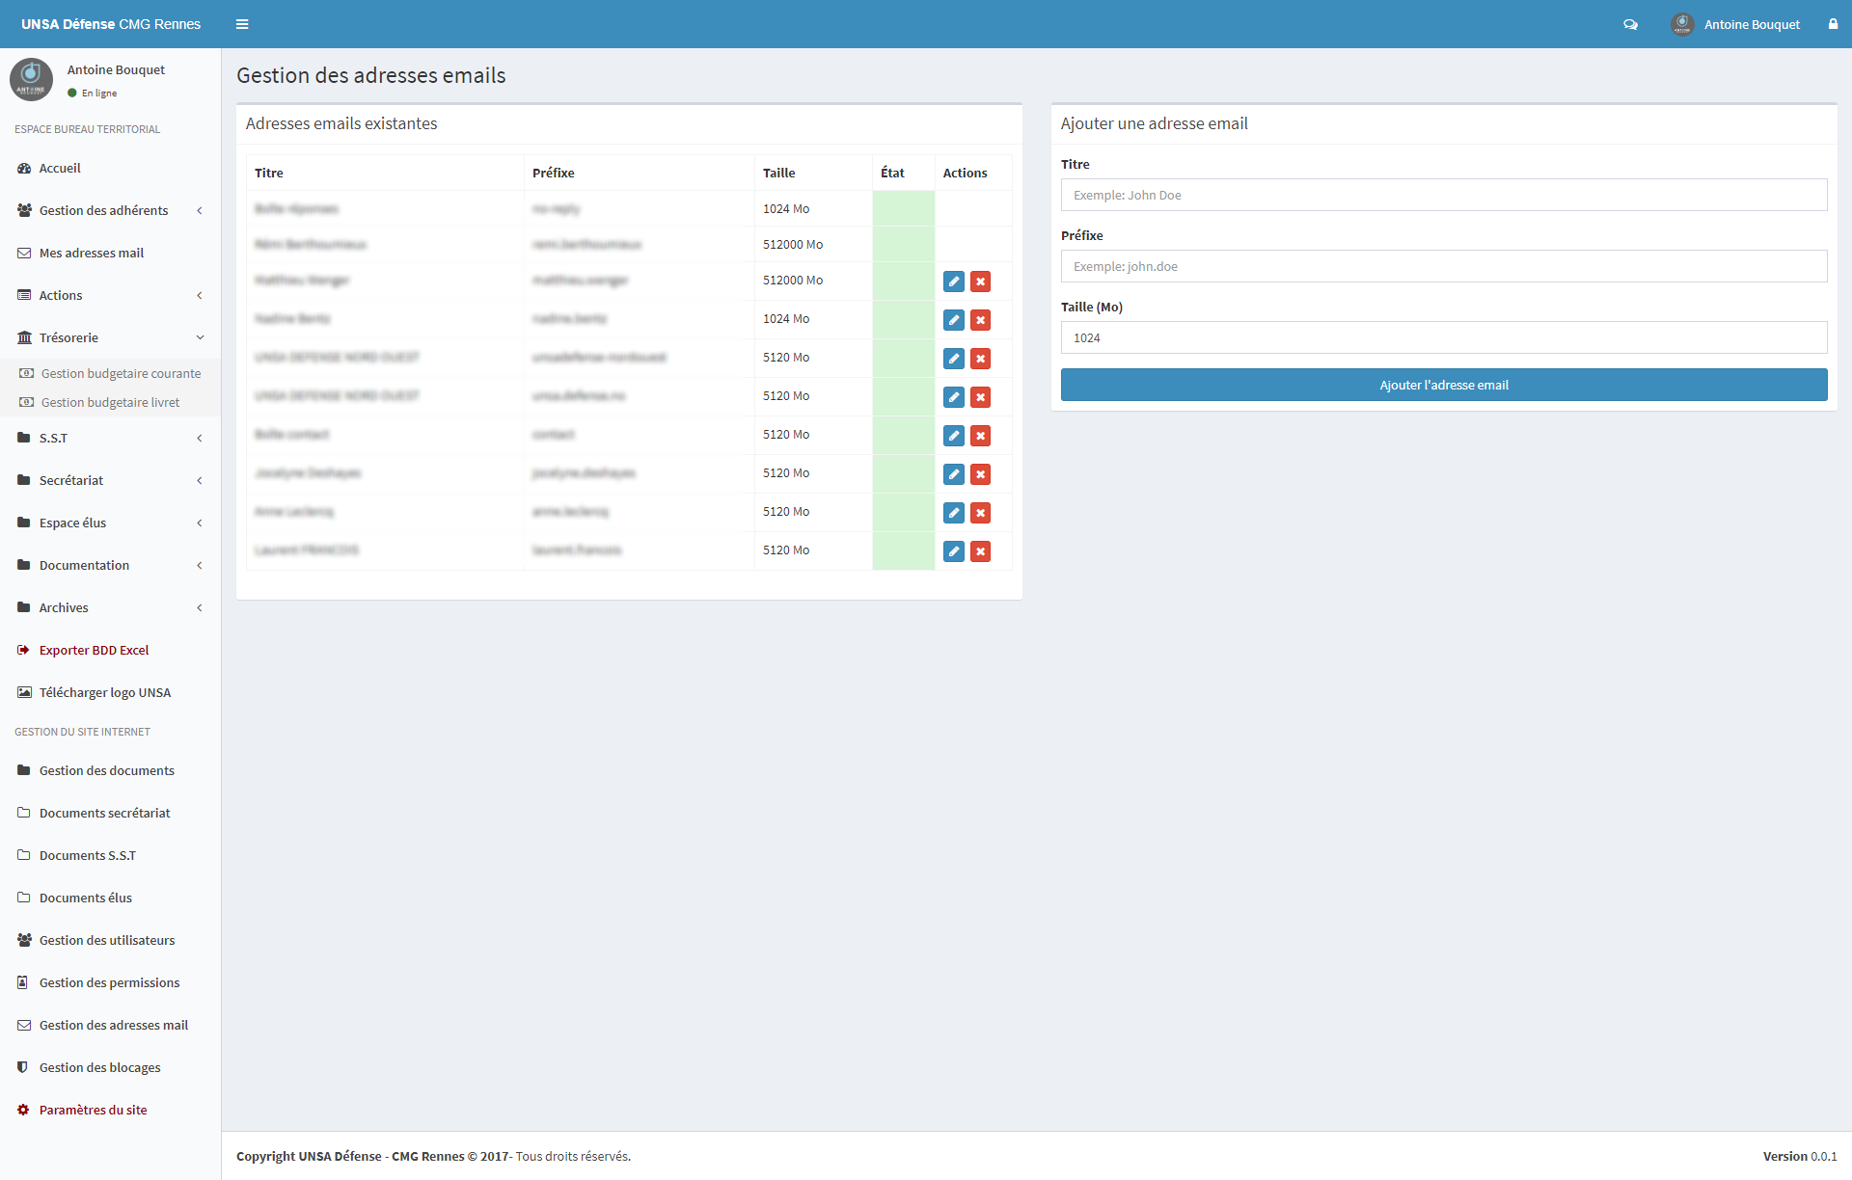The height and width of the screenshot is (1180, 1852).
Task: Delete the Boîte contact email row
Action: pos(980,436)
